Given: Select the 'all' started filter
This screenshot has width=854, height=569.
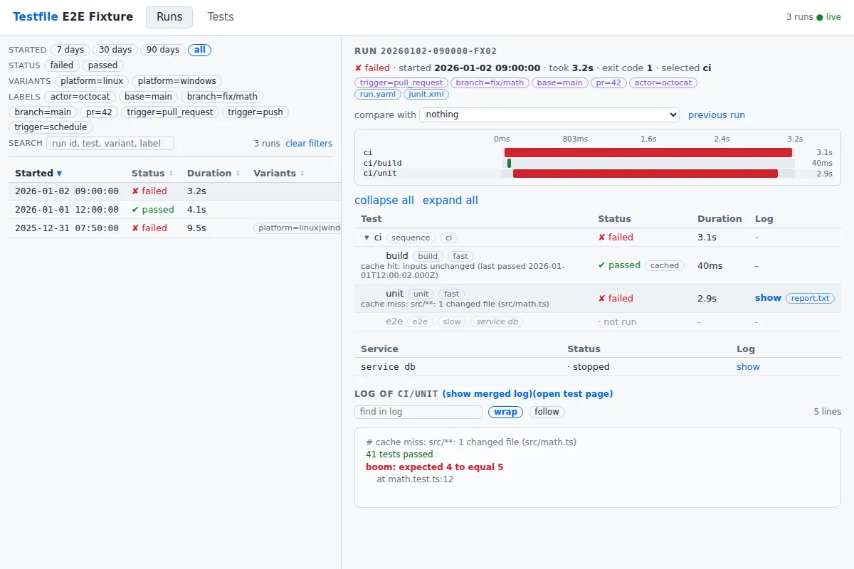Looking at the screenshot, I should tap(200, 50).
